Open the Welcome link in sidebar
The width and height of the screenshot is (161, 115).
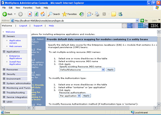tap(10, 32)
